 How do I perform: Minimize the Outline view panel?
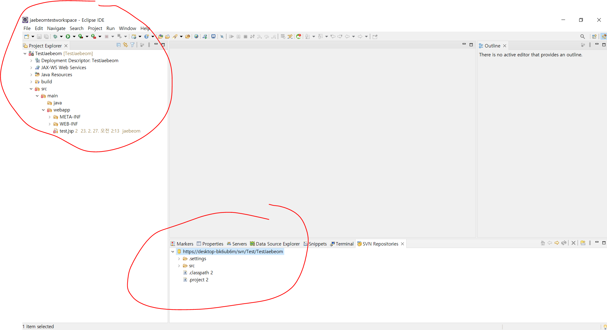click(x=597, y=44)
